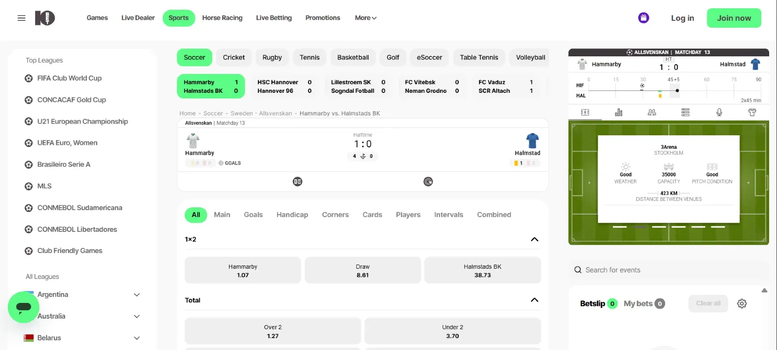Viewport: 777px width, 350px height.
Task: Select the pitch view icon in match widget
Action: [585, 112]
